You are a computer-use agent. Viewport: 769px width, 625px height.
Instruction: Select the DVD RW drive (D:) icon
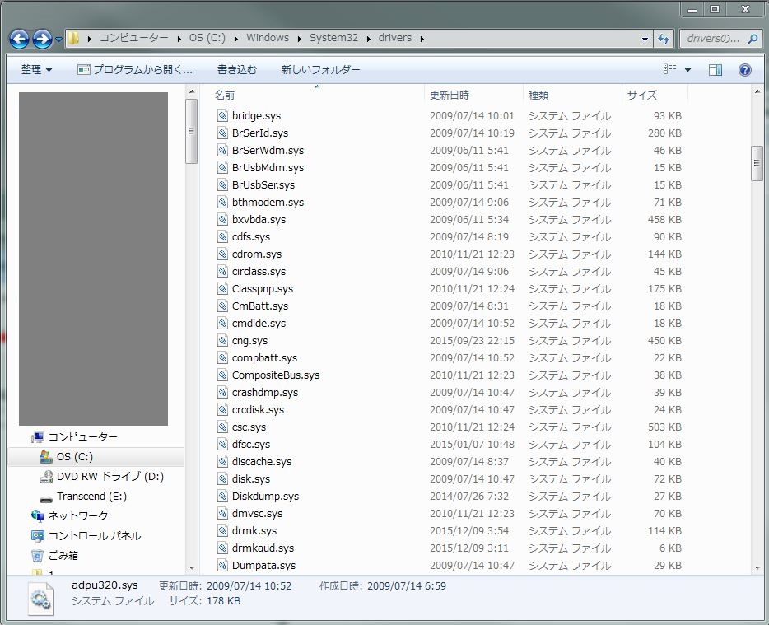[x=47, y=477]
